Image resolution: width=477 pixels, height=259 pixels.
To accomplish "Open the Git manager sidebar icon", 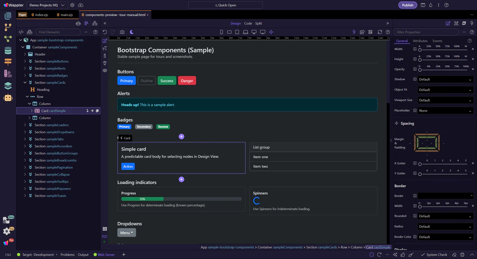I will click(8, 27).
